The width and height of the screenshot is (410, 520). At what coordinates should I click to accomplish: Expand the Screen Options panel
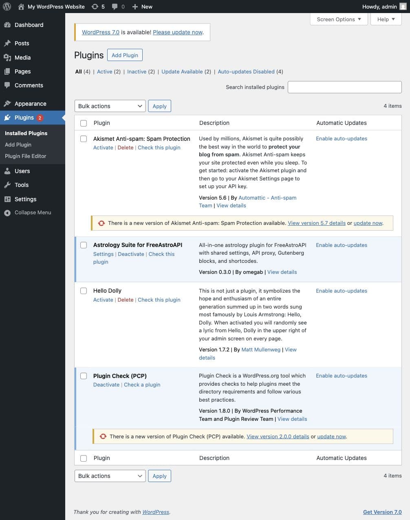(339, 19)
